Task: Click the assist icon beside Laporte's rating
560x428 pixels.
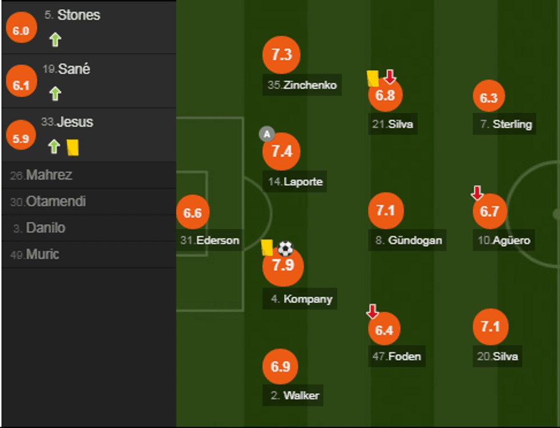Action: [266, 134]
